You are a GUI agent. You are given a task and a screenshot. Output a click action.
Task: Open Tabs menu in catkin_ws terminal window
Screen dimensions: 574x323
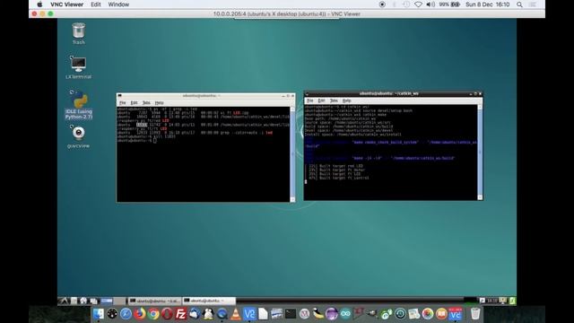click(x=334, y=100)
